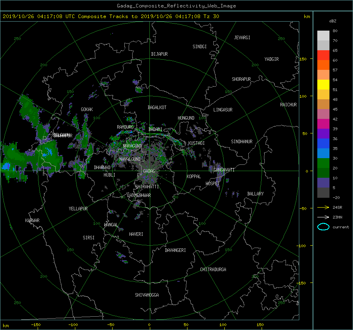Select the yellow 51 dBZ color swatch
353x330 pixels.
[x=323, y=85]
